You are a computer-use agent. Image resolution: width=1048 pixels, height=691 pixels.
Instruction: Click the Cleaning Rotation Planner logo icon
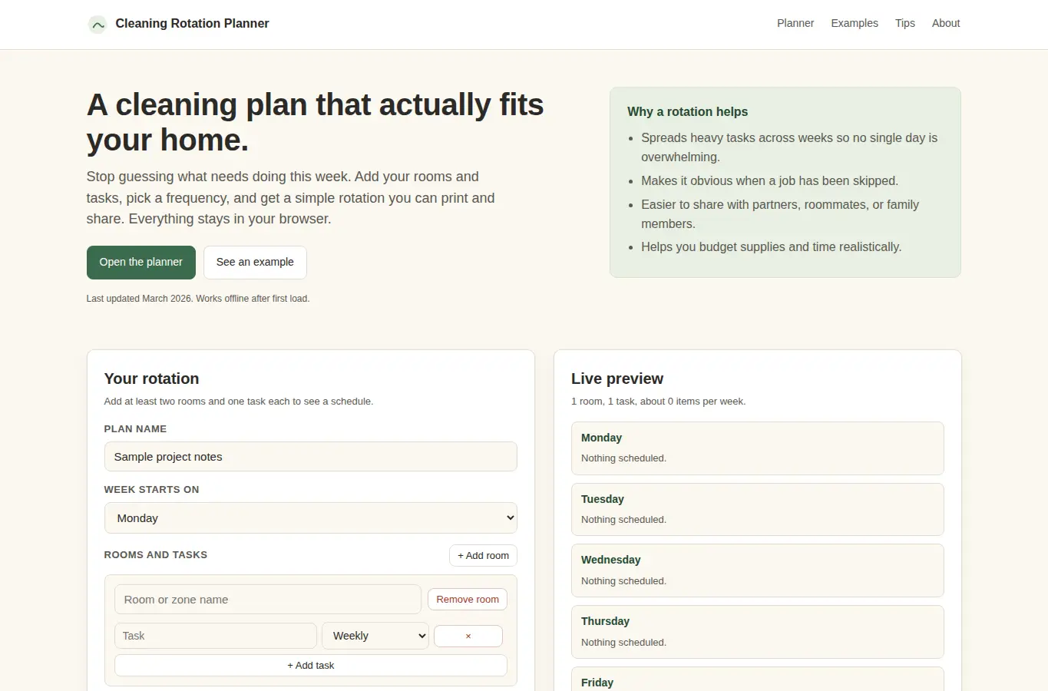[x=98, y=25]
